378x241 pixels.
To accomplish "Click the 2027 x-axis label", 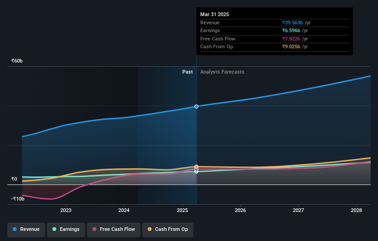I will coord(298,211).
